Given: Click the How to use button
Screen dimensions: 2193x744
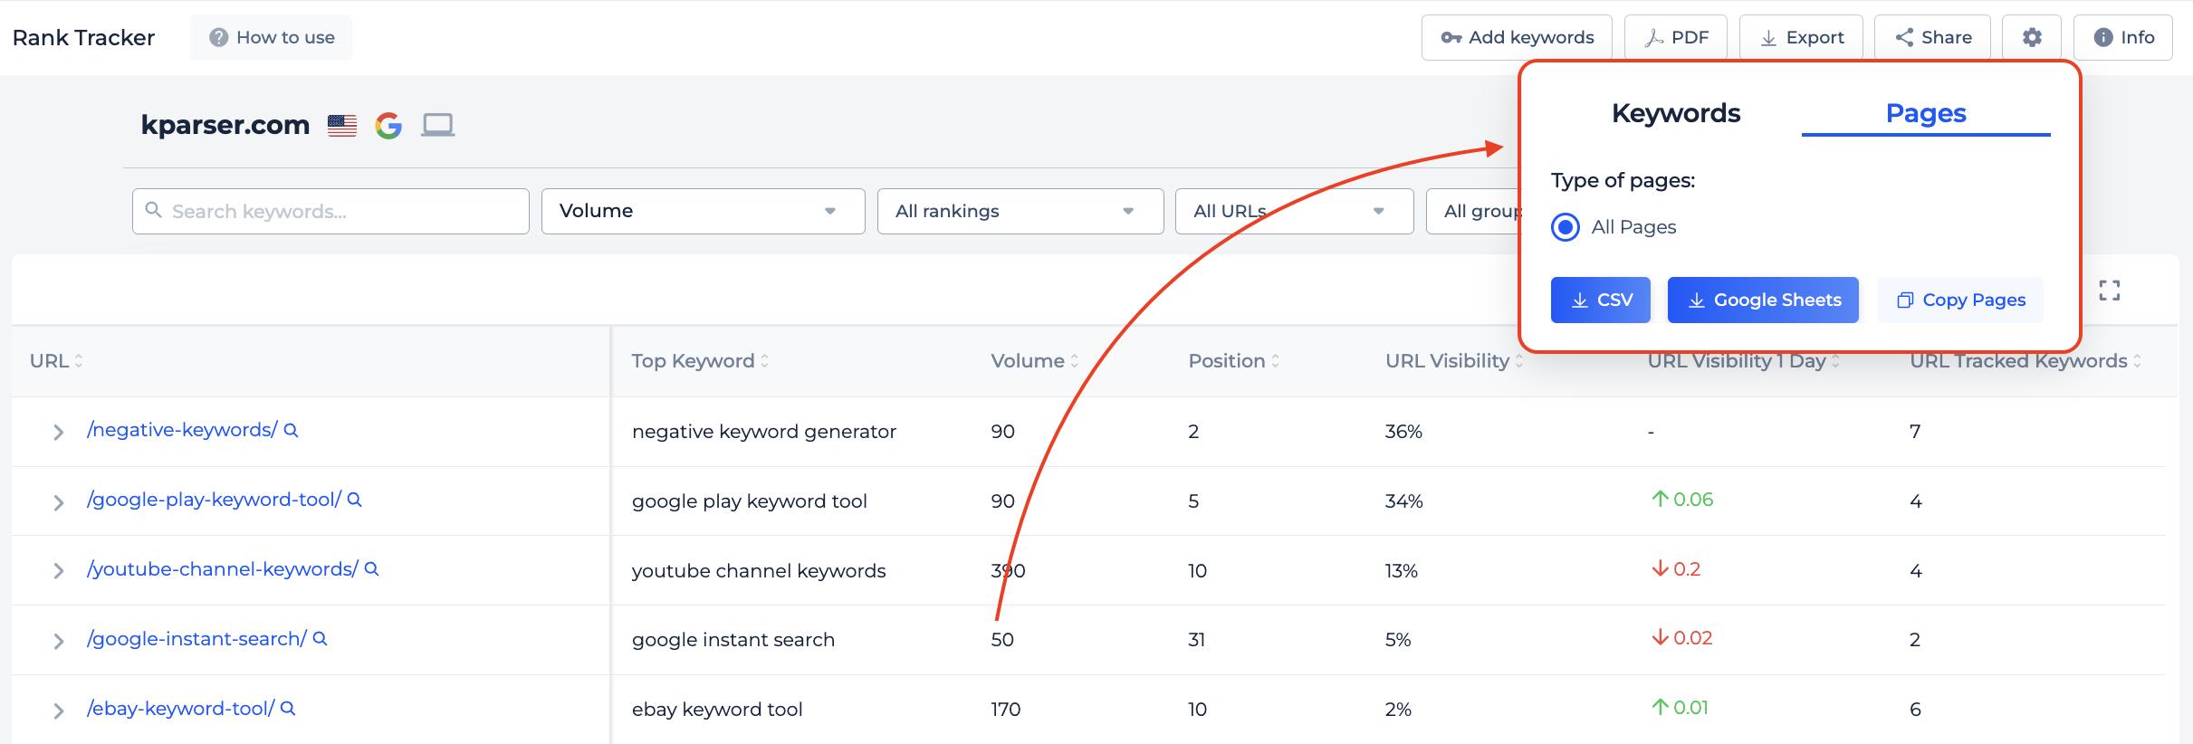Looking at the screenshot, I should click(271, 37).
